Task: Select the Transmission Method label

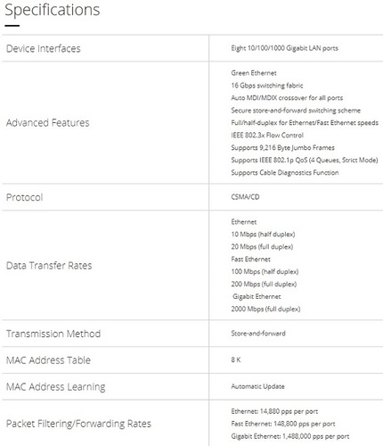Action: point(53,334)
